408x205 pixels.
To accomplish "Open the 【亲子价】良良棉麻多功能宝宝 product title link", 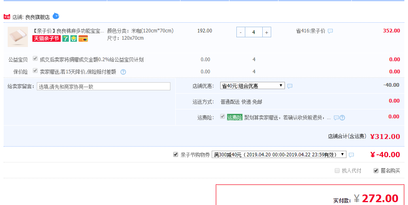I will click(68, 31).
